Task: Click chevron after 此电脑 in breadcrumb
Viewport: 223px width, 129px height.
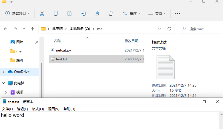Action: point(66,29)
